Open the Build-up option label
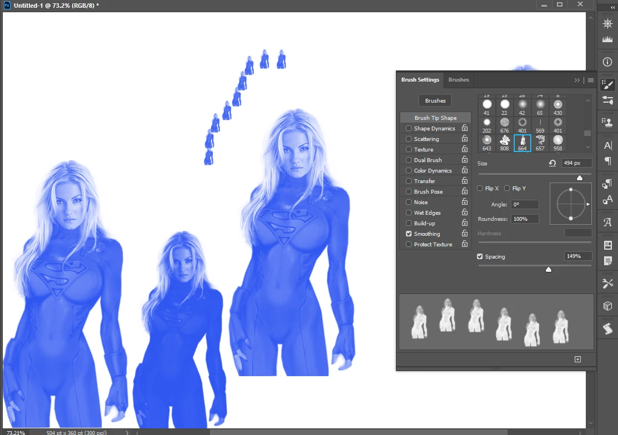 [424, 223]
